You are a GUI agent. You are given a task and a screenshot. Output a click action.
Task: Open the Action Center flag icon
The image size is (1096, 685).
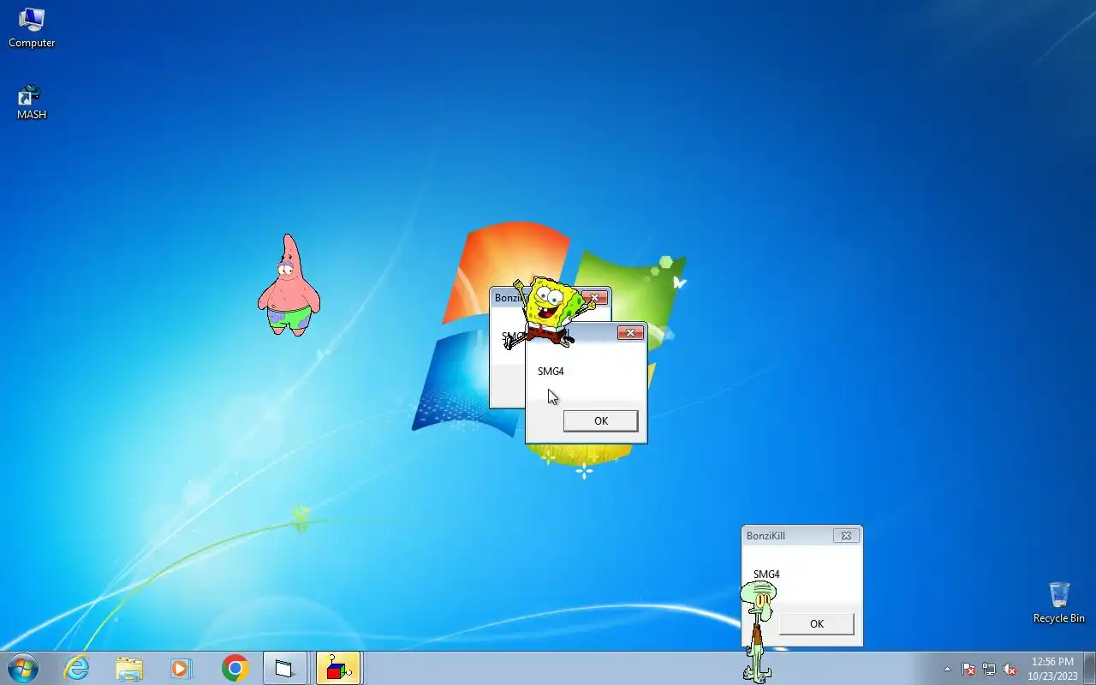click(x=968, y=669)
